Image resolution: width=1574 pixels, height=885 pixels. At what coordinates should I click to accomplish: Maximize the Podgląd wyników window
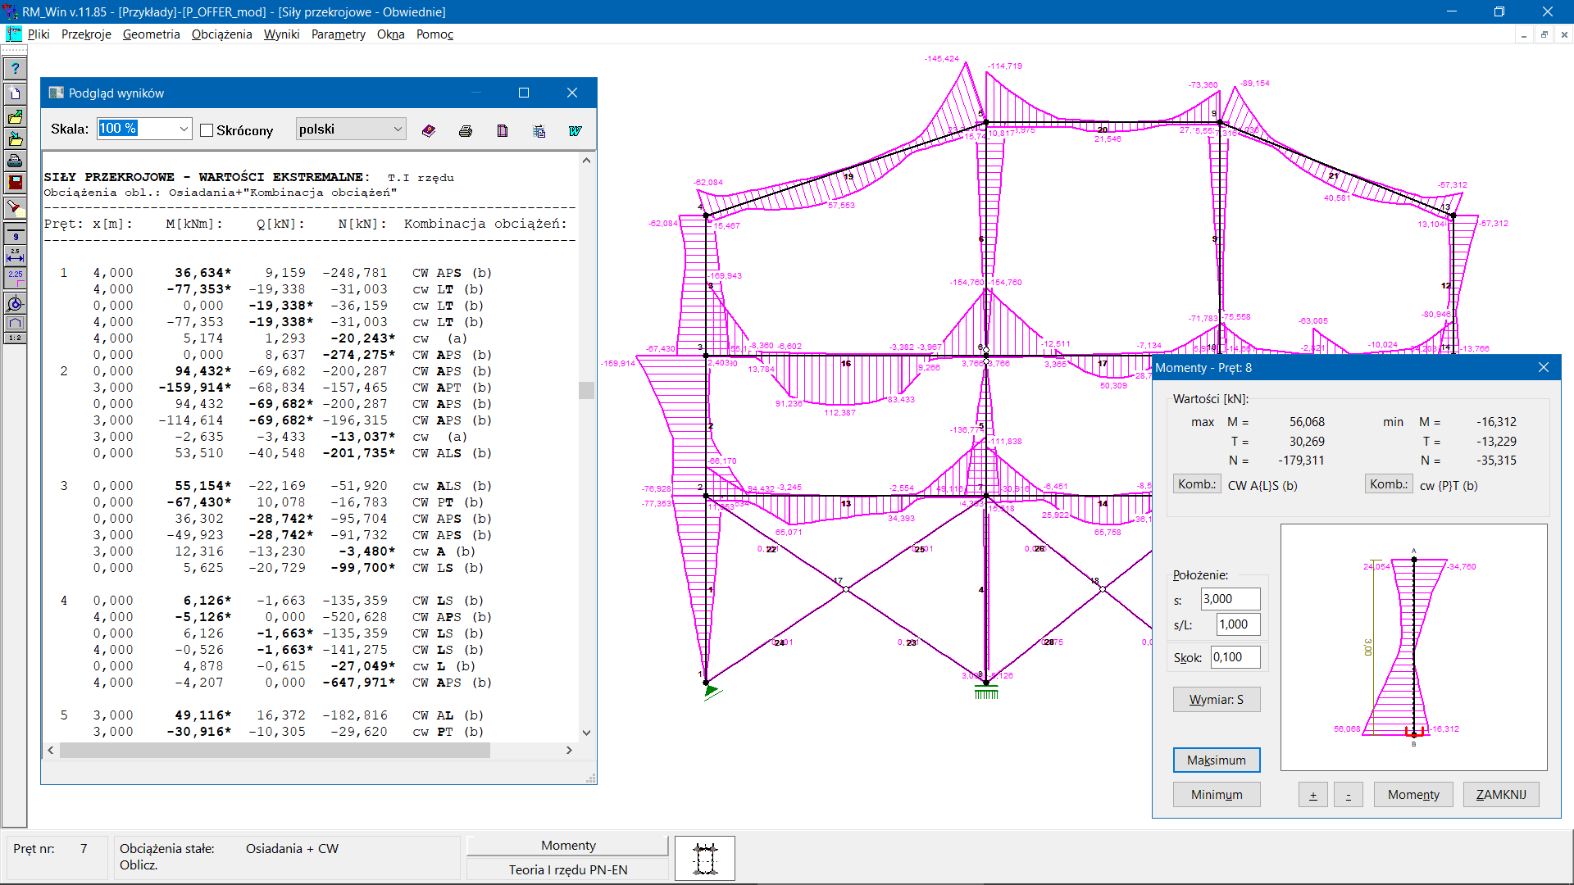(524, 93)
